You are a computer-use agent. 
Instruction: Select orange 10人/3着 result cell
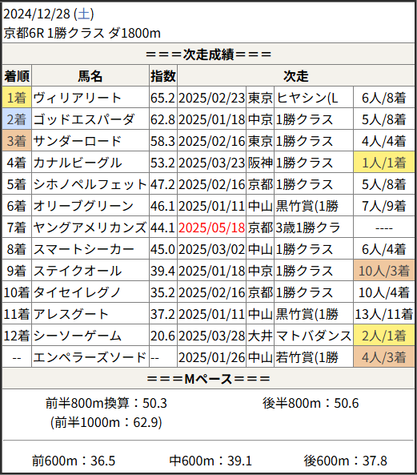383,271
